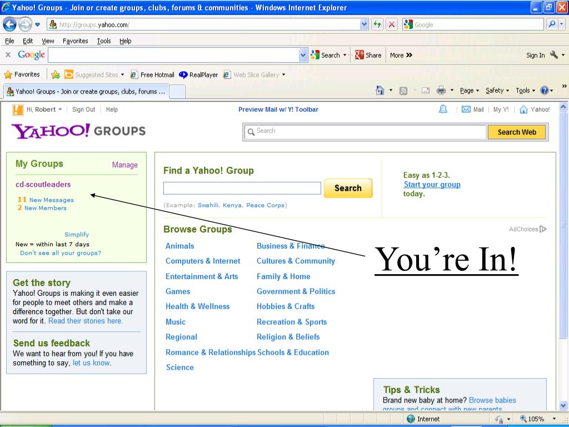The height and width of the screenshot is (427, 569).
Task: Click the Yahoo exclamation avatar icon
Action: [18, 110]
